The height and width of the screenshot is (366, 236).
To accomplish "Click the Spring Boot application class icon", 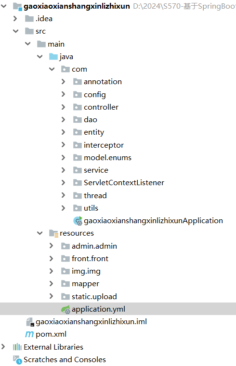I will (78, 221).
